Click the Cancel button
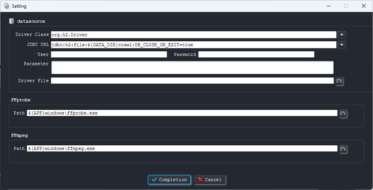The width and height of the screenshot is (373, 190). coord(210,180)
